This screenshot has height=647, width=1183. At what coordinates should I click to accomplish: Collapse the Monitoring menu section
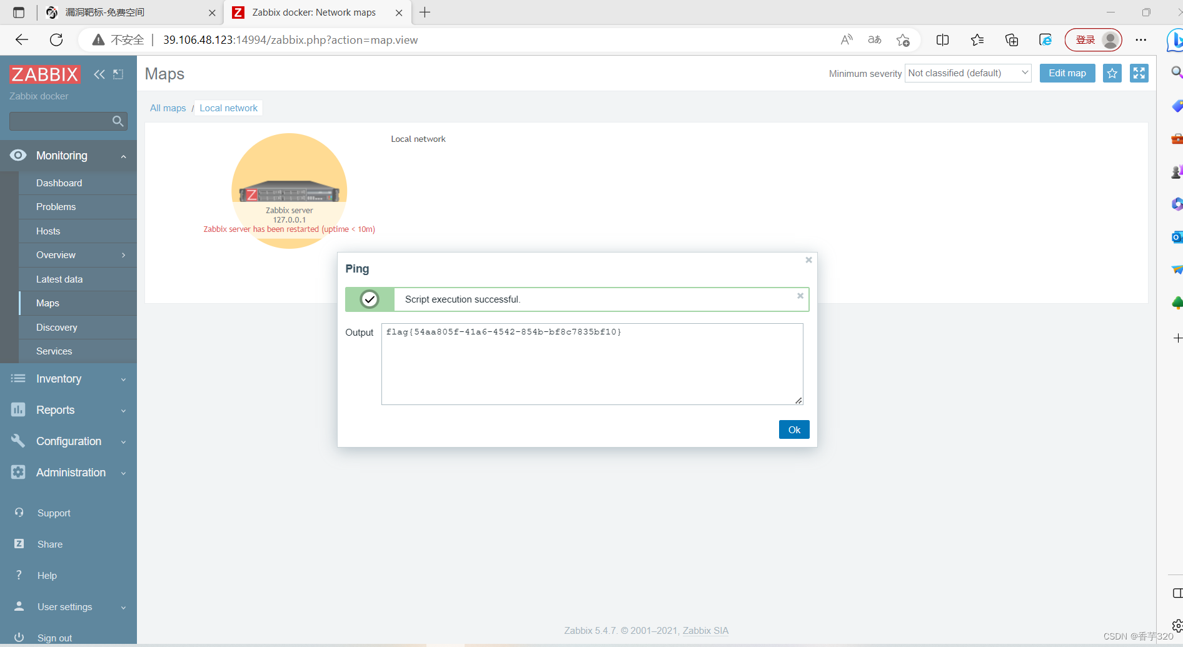coord(124,156)
